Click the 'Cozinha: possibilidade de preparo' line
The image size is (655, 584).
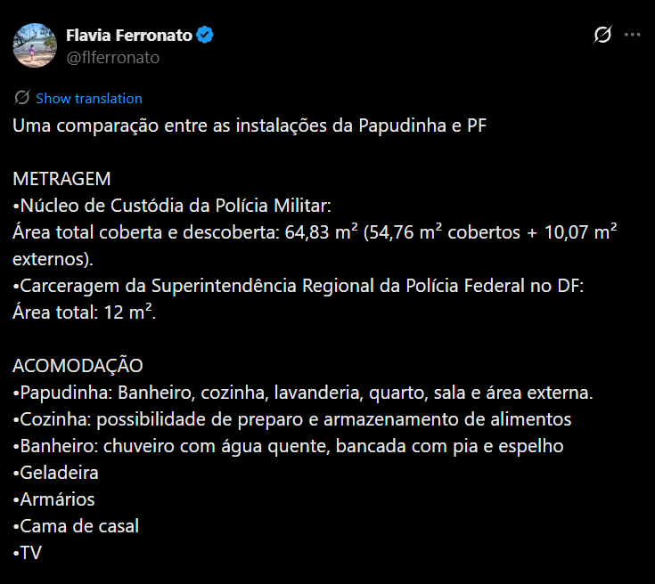(292, 419)
